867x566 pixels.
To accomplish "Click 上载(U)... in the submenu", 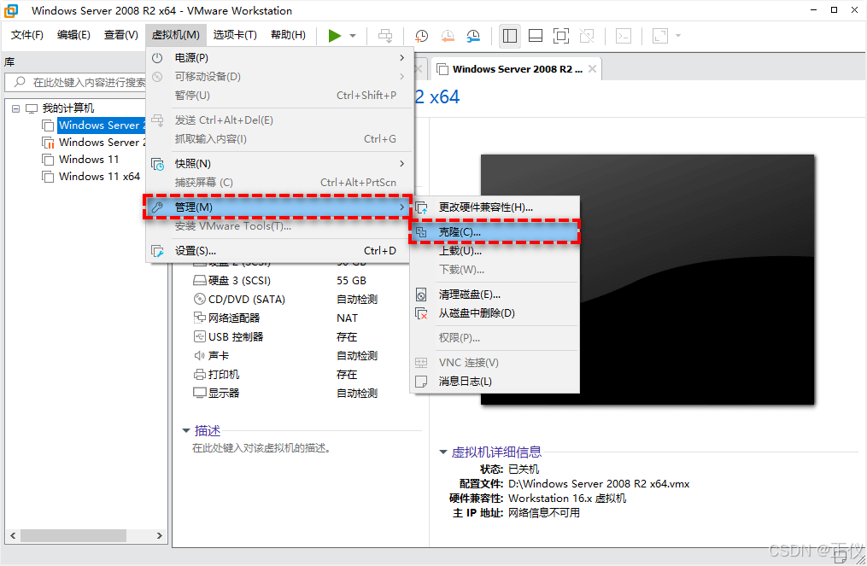I will click(x=495, y=251).
